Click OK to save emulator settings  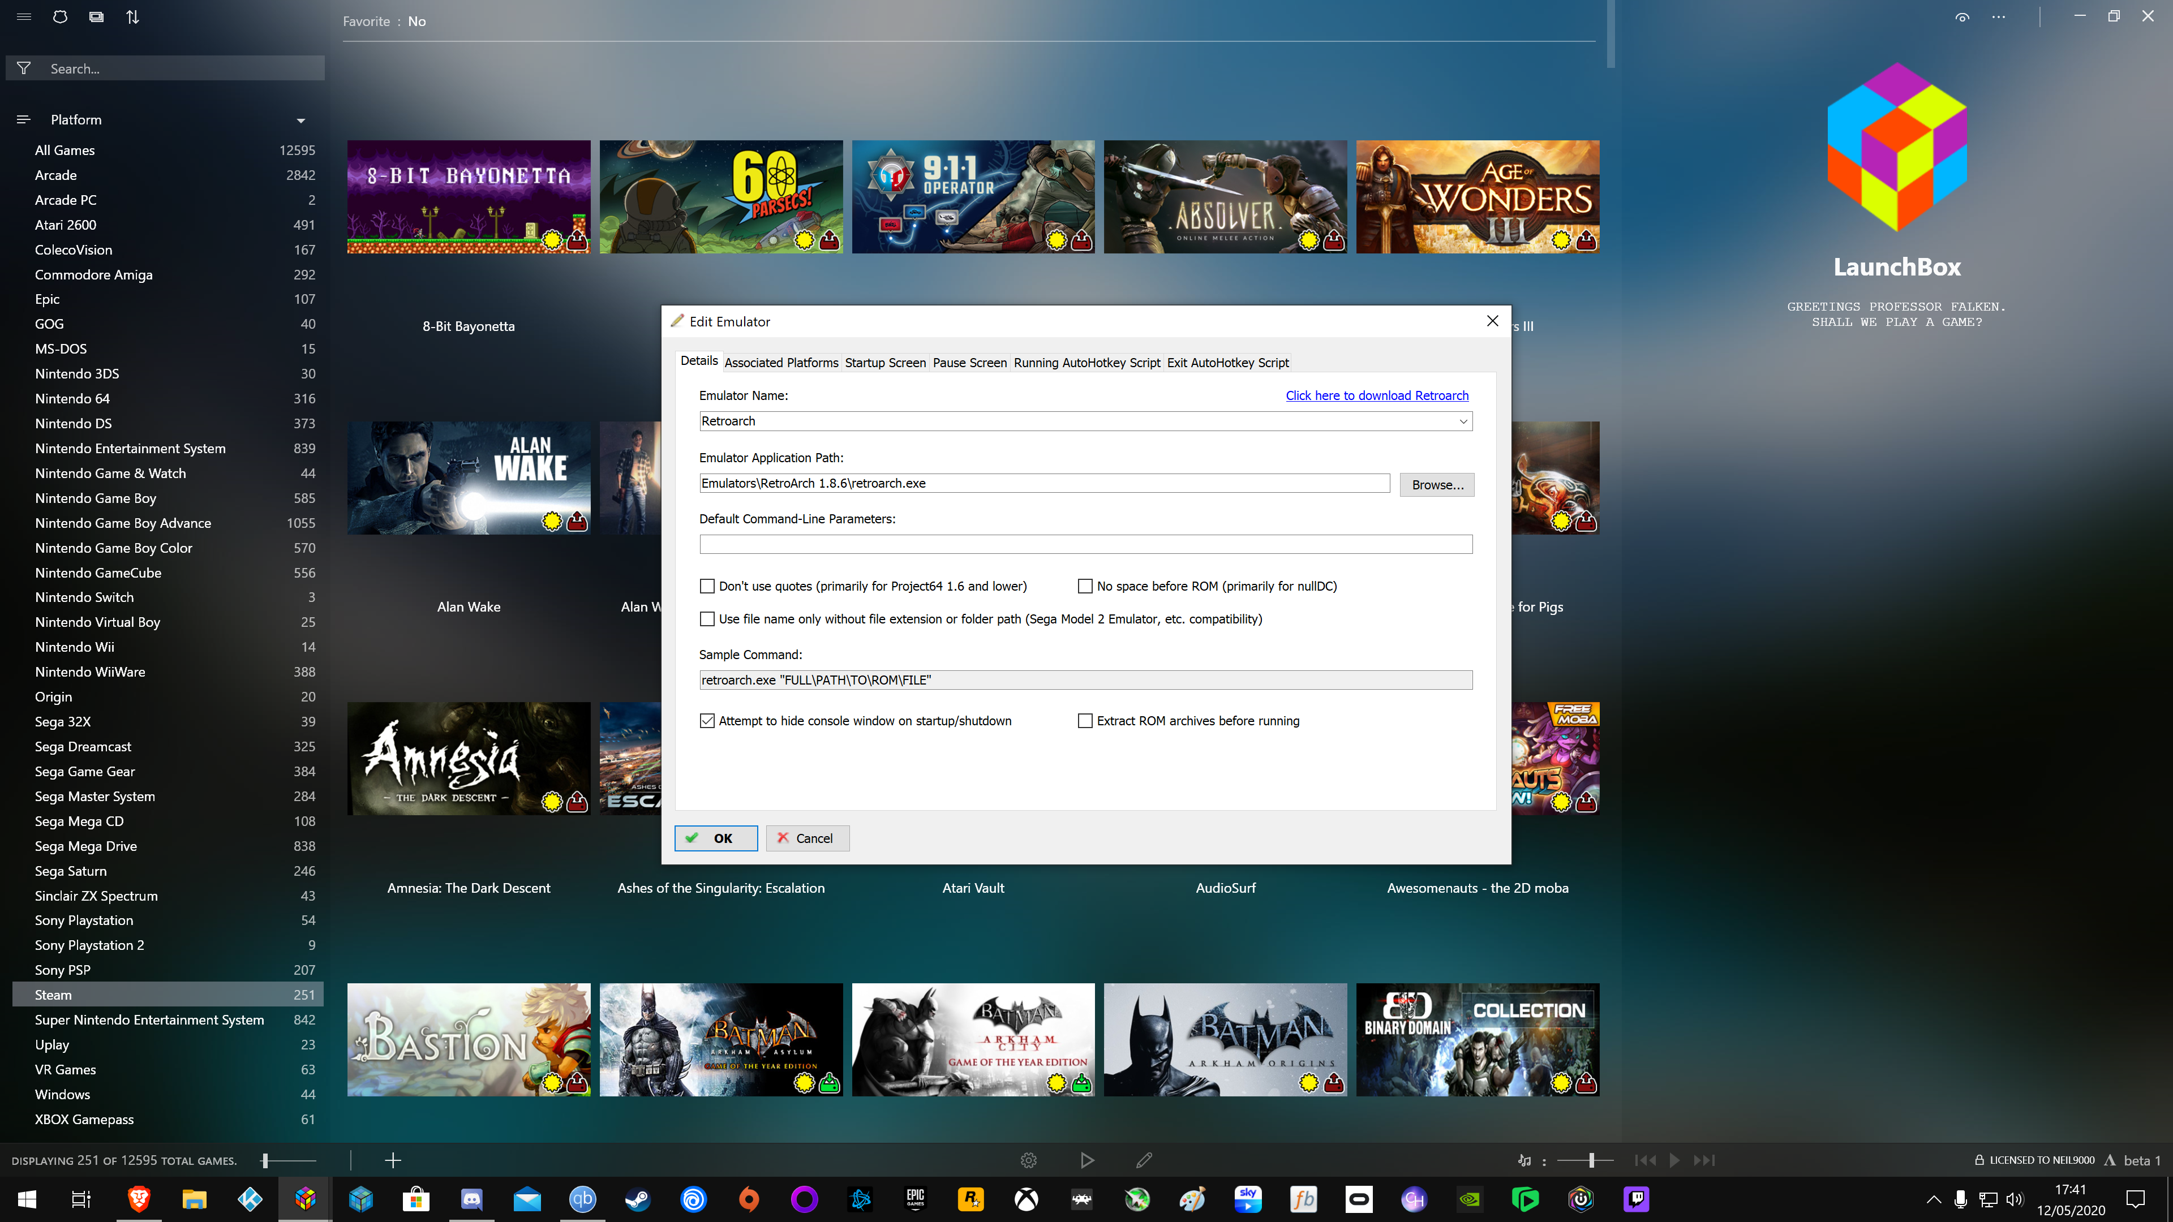coord(715,838)
